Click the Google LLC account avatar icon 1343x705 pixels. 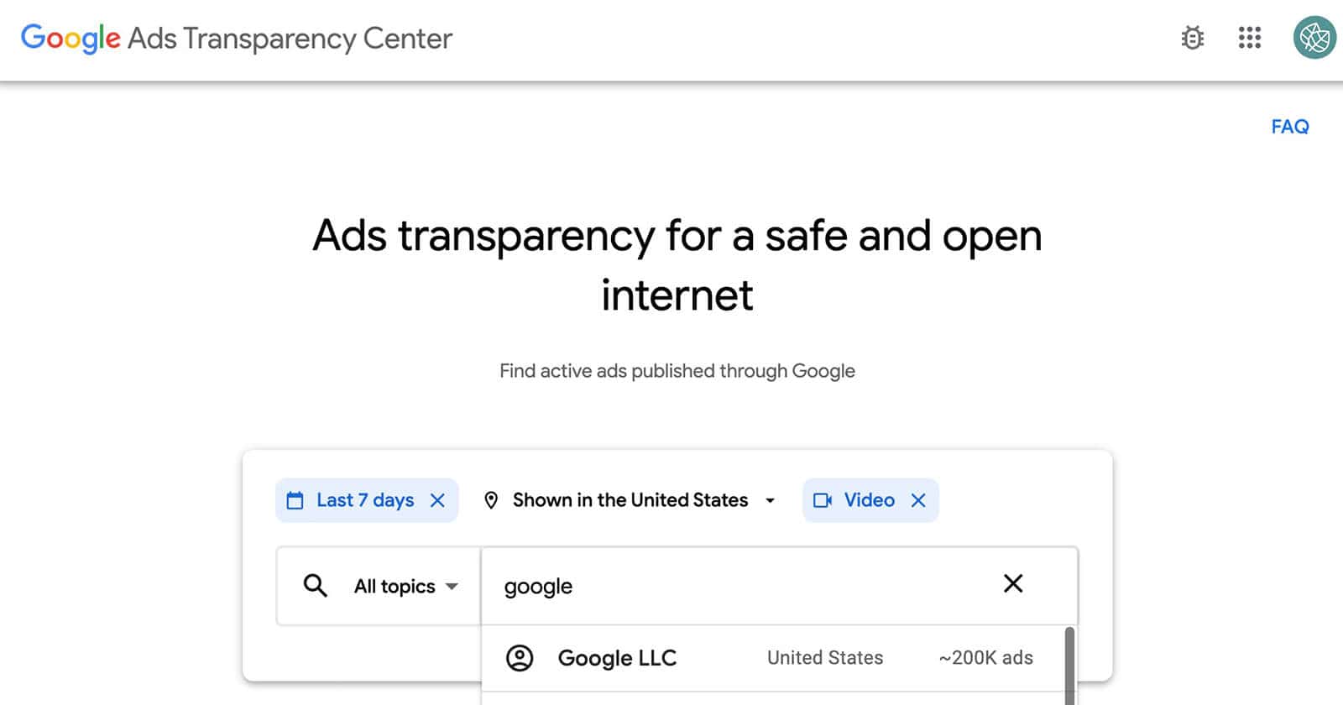click(x=520, y=658)
